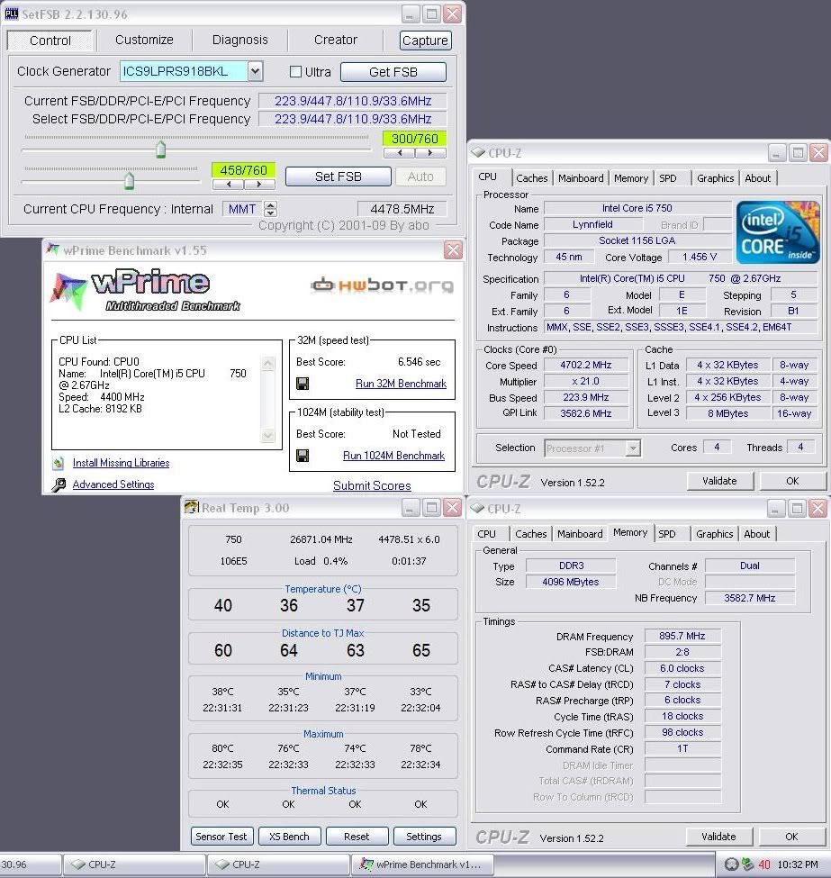Image resolution: width=831 pixels, height=878 pixels.
Task: Switch to the Customize tab in SetFSB
Action: point(144,40)
